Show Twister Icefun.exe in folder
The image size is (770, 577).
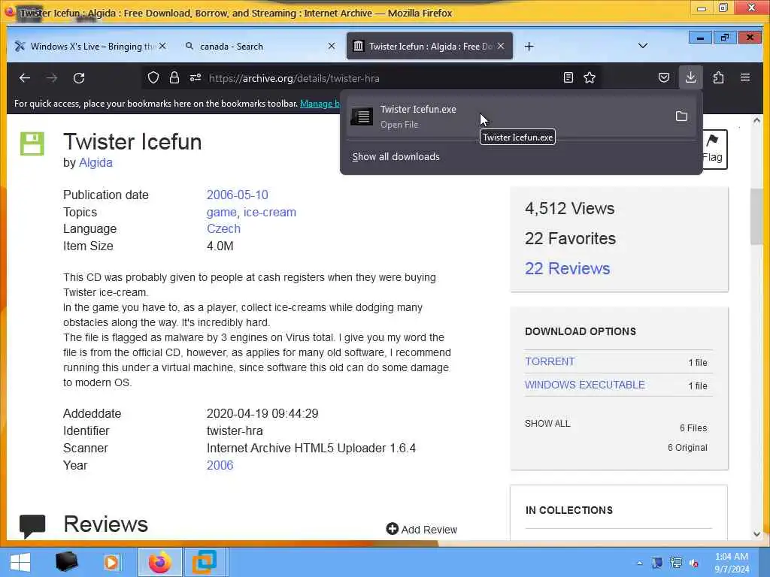pos(681,116)
